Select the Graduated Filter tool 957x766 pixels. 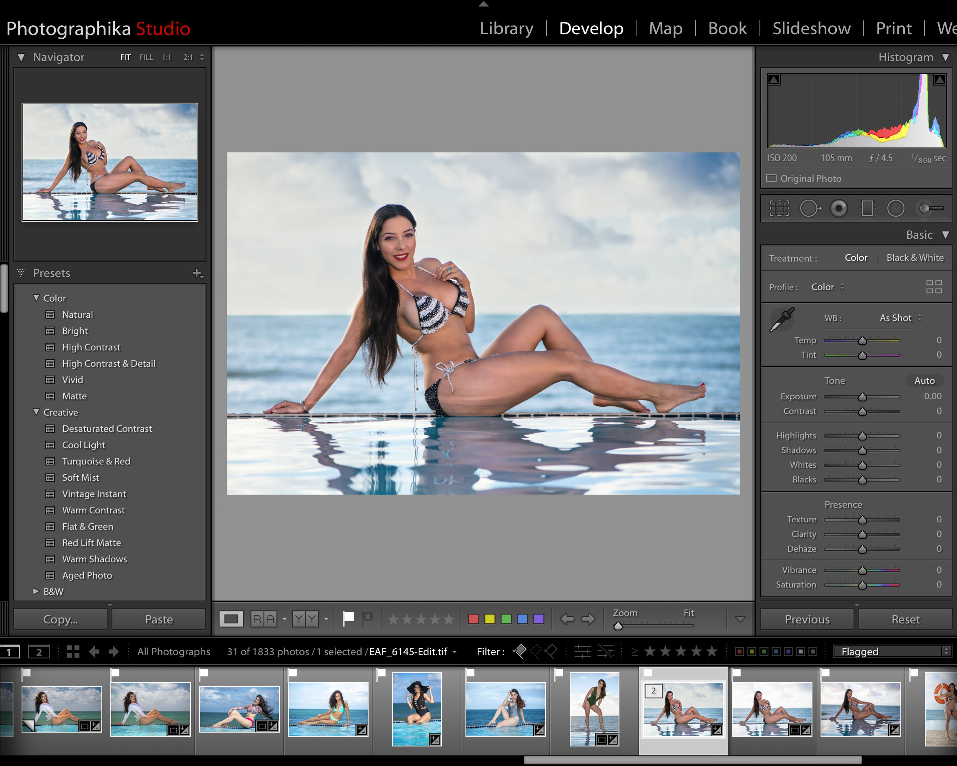pyautogui.click(x=867, y=208)
